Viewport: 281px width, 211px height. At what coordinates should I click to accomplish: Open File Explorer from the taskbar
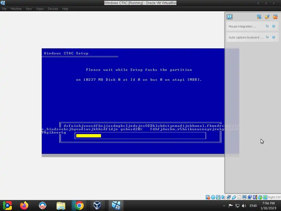point(61,206)
